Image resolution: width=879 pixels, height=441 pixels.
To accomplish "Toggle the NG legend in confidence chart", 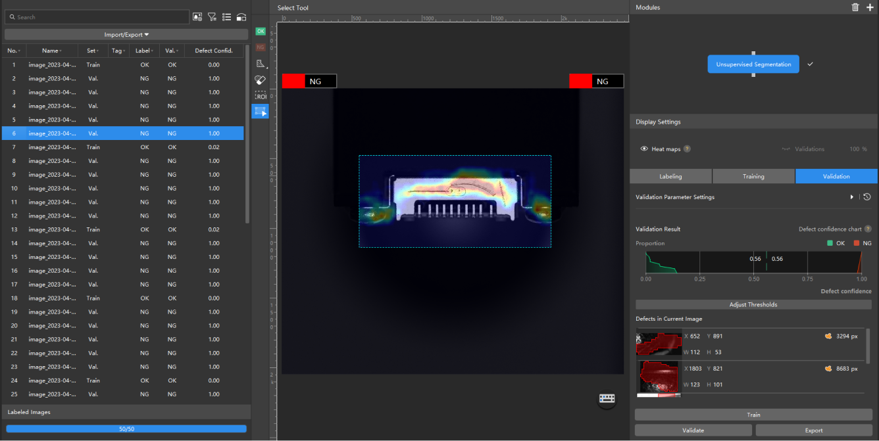I will pos(862,243).
